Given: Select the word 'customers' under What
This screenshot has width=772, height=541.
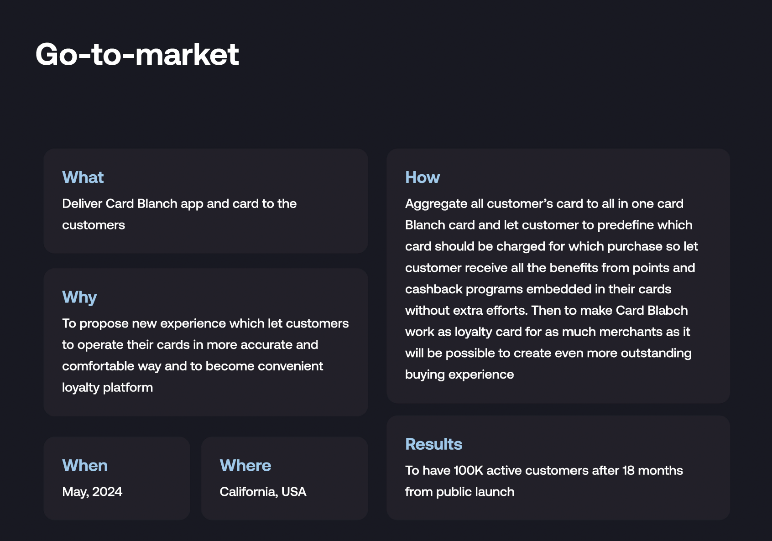Looking at the screenshot, I should [94, 225].
